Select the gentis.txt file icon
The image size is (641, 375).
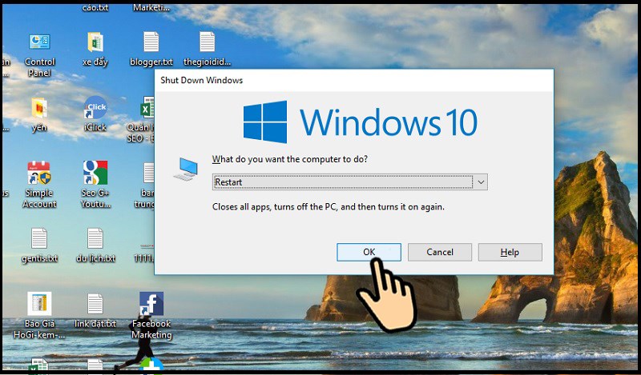(x=39, y=238)
